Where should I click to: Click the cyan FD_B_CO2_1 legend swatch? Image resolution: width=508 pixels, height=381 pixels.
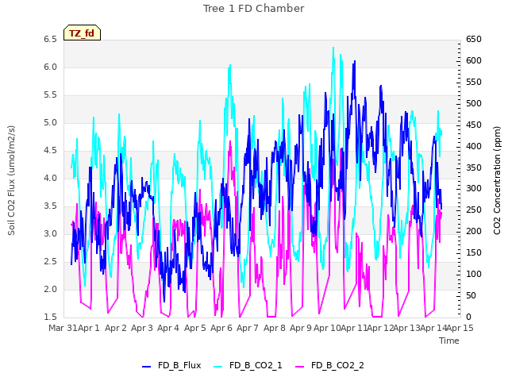tap(218, 367)
